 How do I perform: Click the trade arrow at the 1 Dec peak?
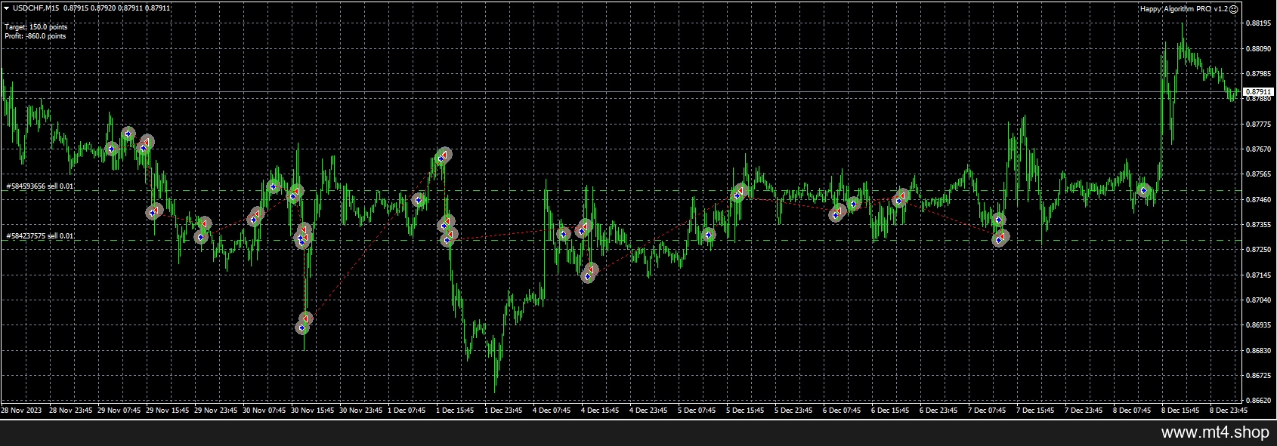[x=444, y=155]
